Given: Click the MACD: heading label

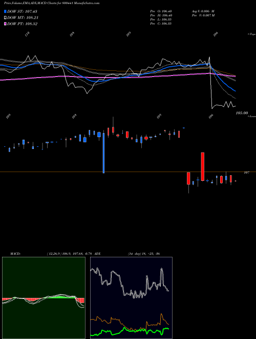Looking at the screenshot, I should coord(15,254).
